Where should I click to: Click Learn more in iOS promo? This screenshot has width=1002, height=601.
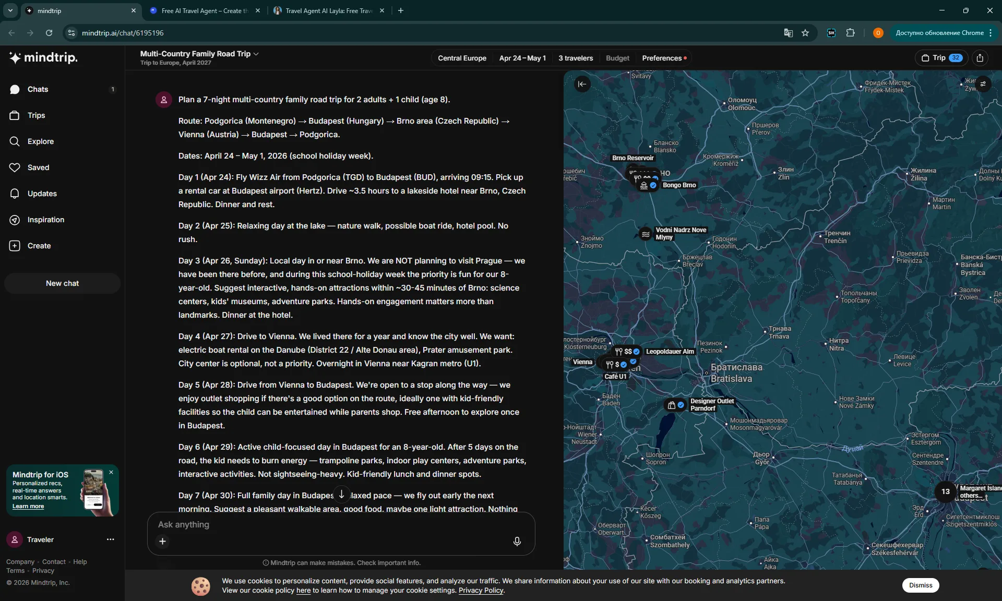click(x=28, y=506)
